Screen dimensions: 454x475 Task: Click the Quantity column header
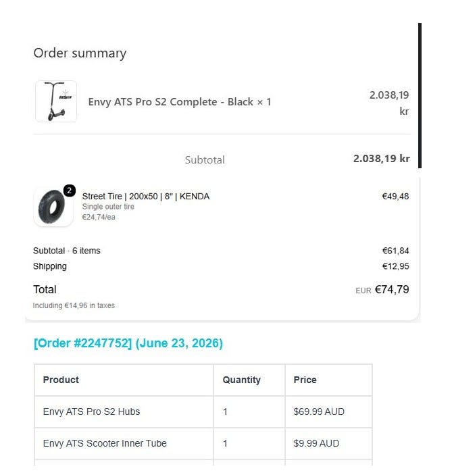click(x=241, y=380)
